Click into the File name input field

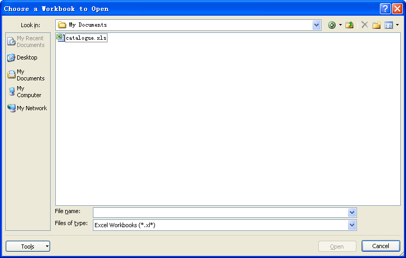pyautogui.click(x=221, y=213)
